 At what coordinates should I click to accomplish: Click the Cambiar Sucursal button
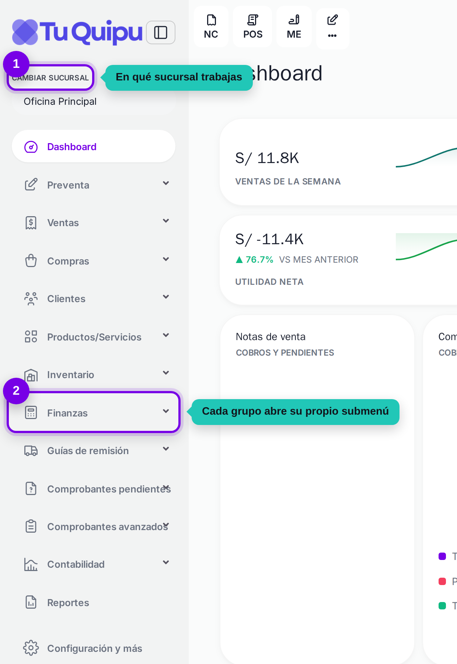tap(50, 77)
